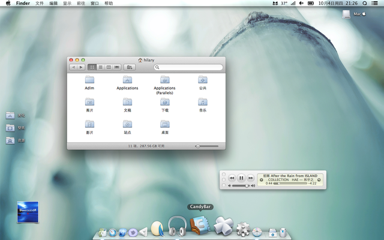
Task: Open the Trash in the dock
Action: click(282, 232)
